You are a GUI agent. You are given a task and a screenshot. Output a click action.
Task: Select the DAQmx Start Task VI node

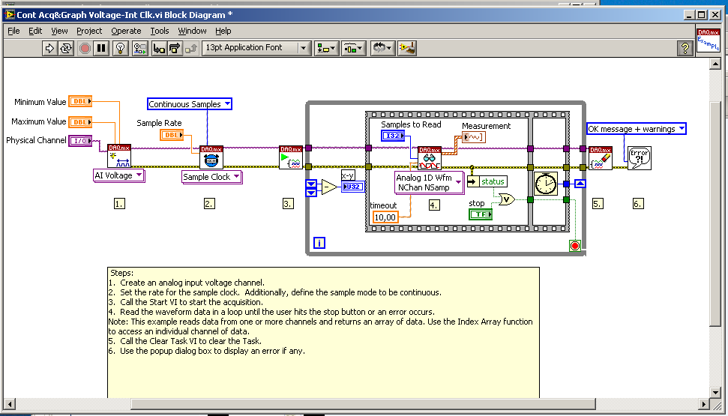pos(291,157)
